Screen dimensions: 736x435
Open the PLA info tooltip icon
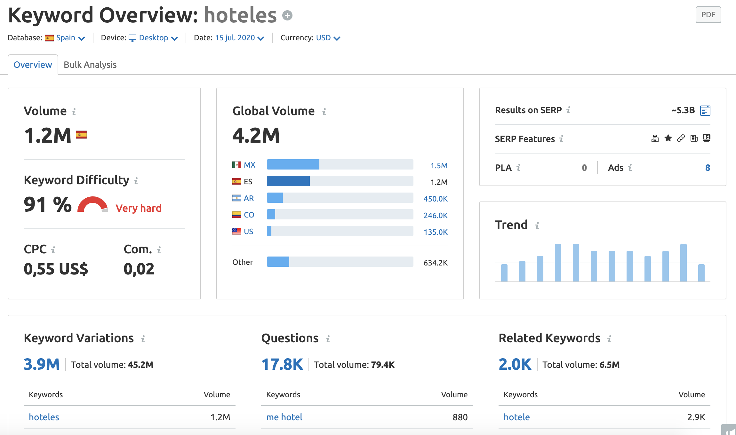pos(519,168)
